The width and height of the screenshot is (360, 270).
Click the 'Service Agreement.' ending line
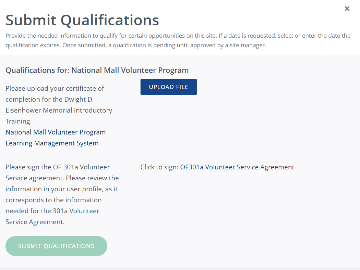pos(35,222)
